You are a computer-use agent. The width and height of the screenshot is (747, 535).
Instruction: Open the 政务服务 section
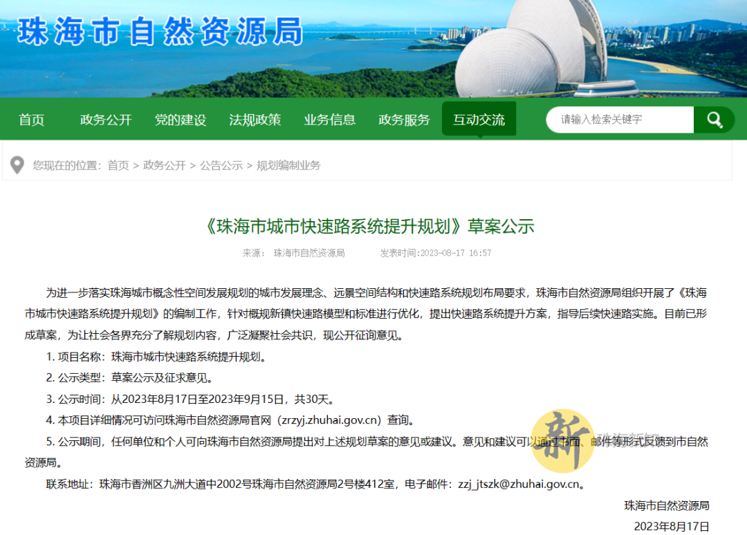(404, 120)
